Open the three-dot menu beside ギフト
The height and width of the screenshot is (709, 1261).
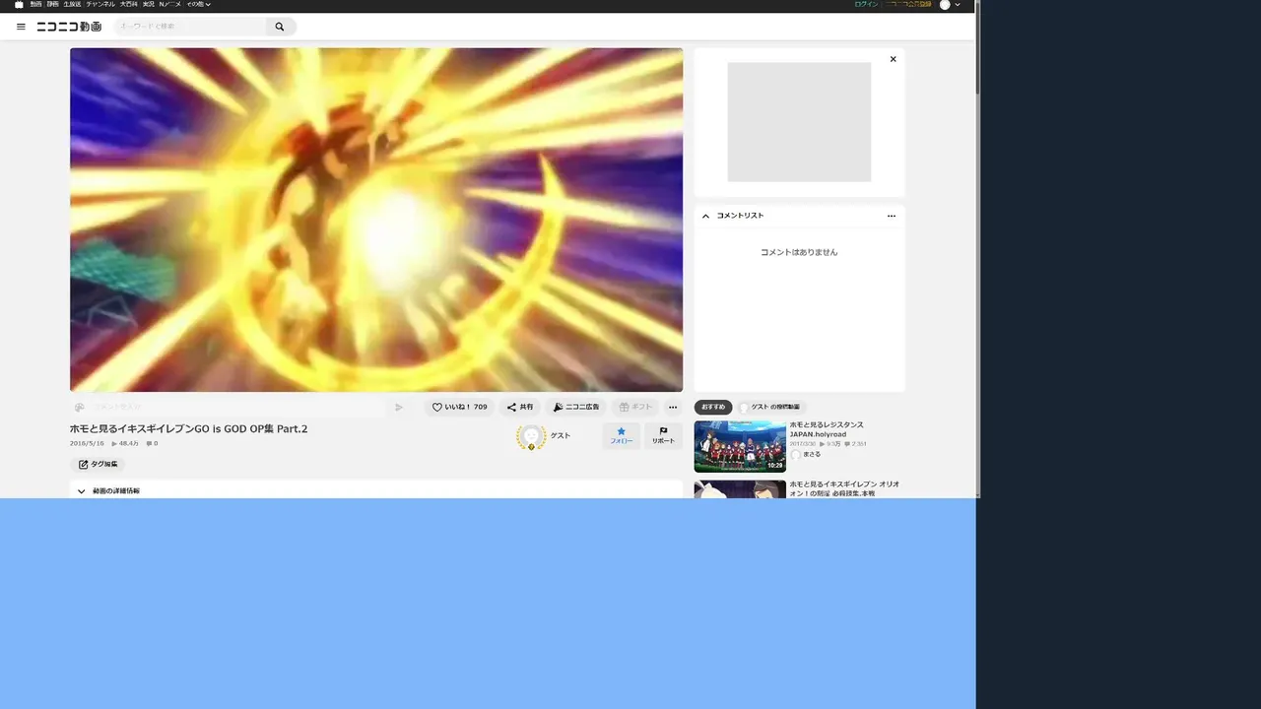673,407
